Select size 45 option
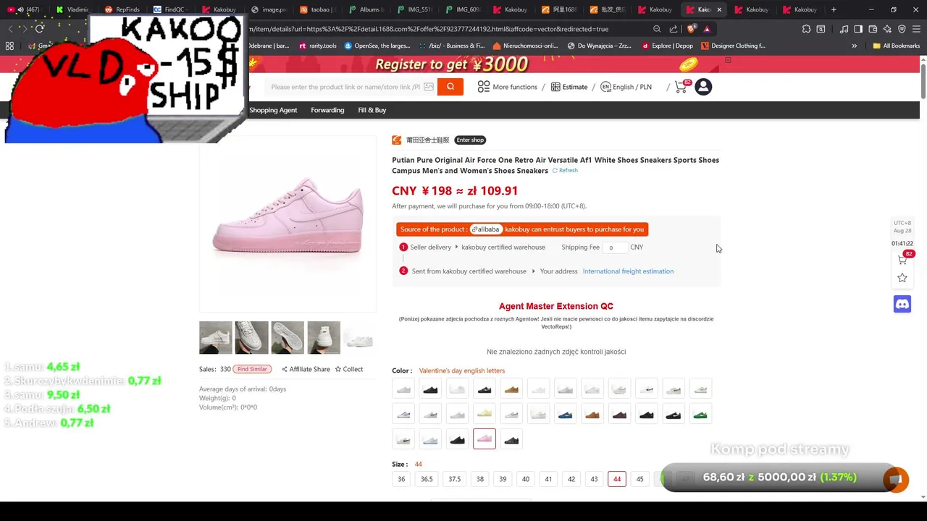Viewport: 927px width, 521px height. 639,479
